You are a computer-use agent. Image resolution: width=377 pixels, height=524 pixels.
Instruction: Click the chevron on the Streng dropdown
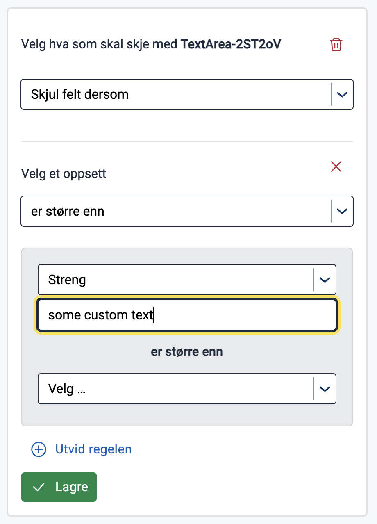pyautogui.click(x=325, y=279)
